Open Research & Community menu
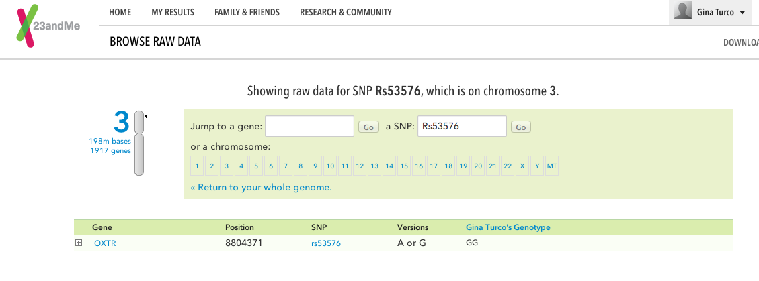 (346, 13)
